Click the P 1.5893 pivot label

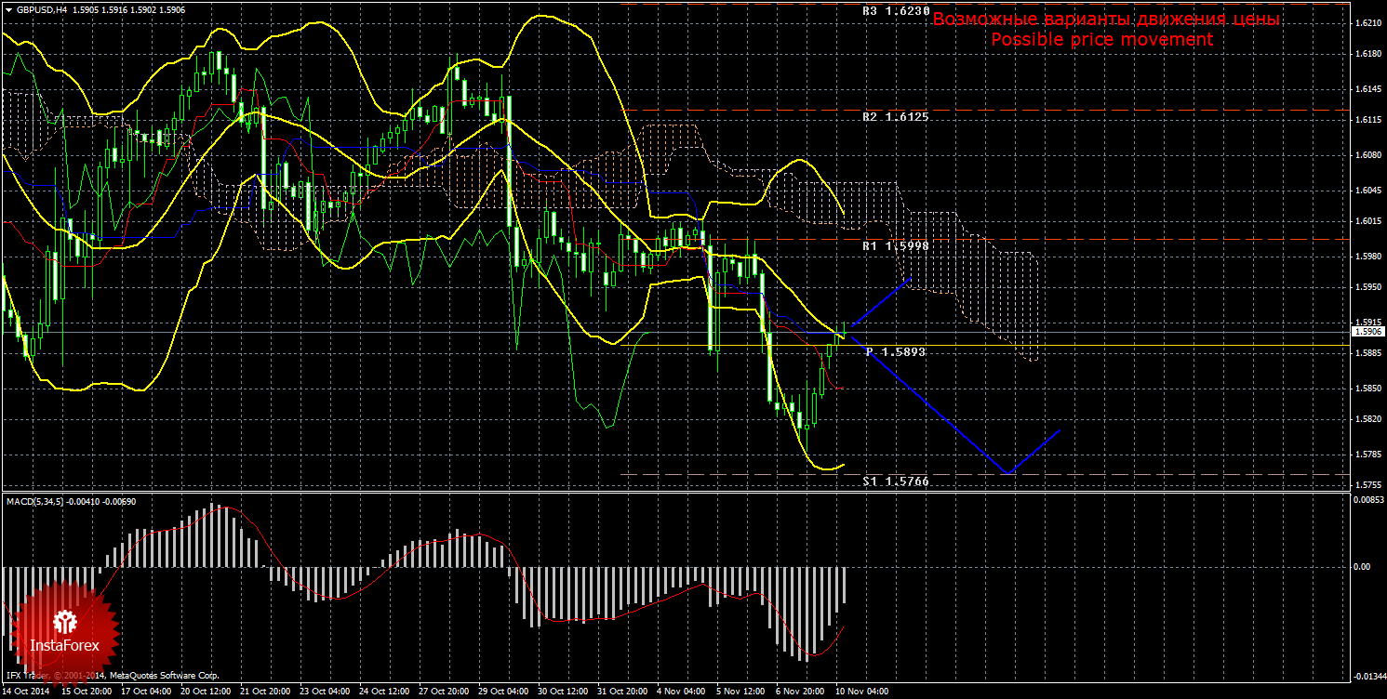tap(895, 352)
